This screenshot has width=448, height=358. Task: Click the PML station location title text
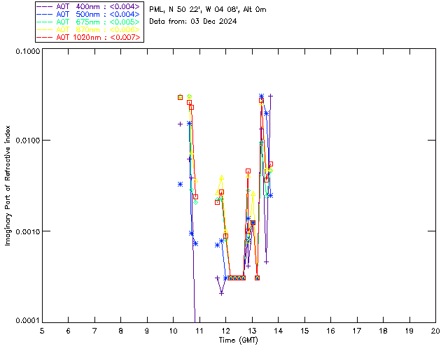208,10
